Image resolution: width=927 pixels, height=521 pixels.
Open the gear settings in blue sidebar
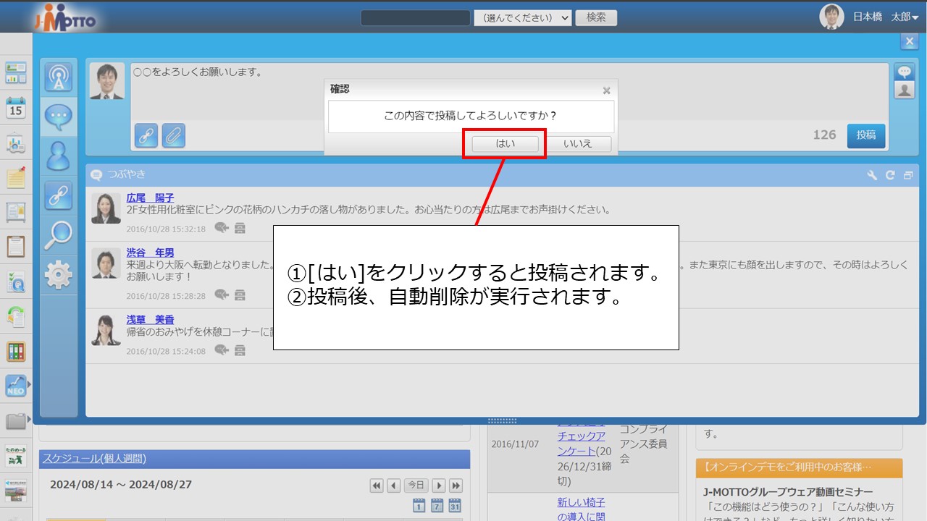58,275
